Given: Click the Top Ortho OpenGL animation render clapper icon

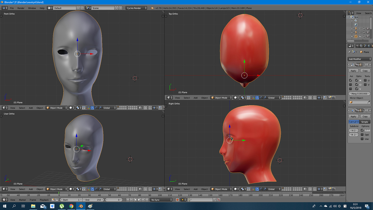Looking at the screenshot, I should tap(334, 98).
